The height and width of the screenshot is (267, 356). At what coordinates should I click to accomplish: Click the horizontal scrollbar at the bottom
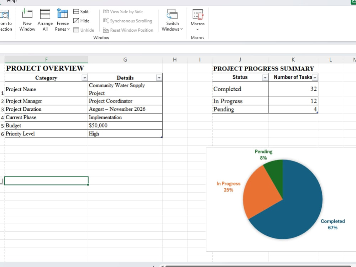258,266
